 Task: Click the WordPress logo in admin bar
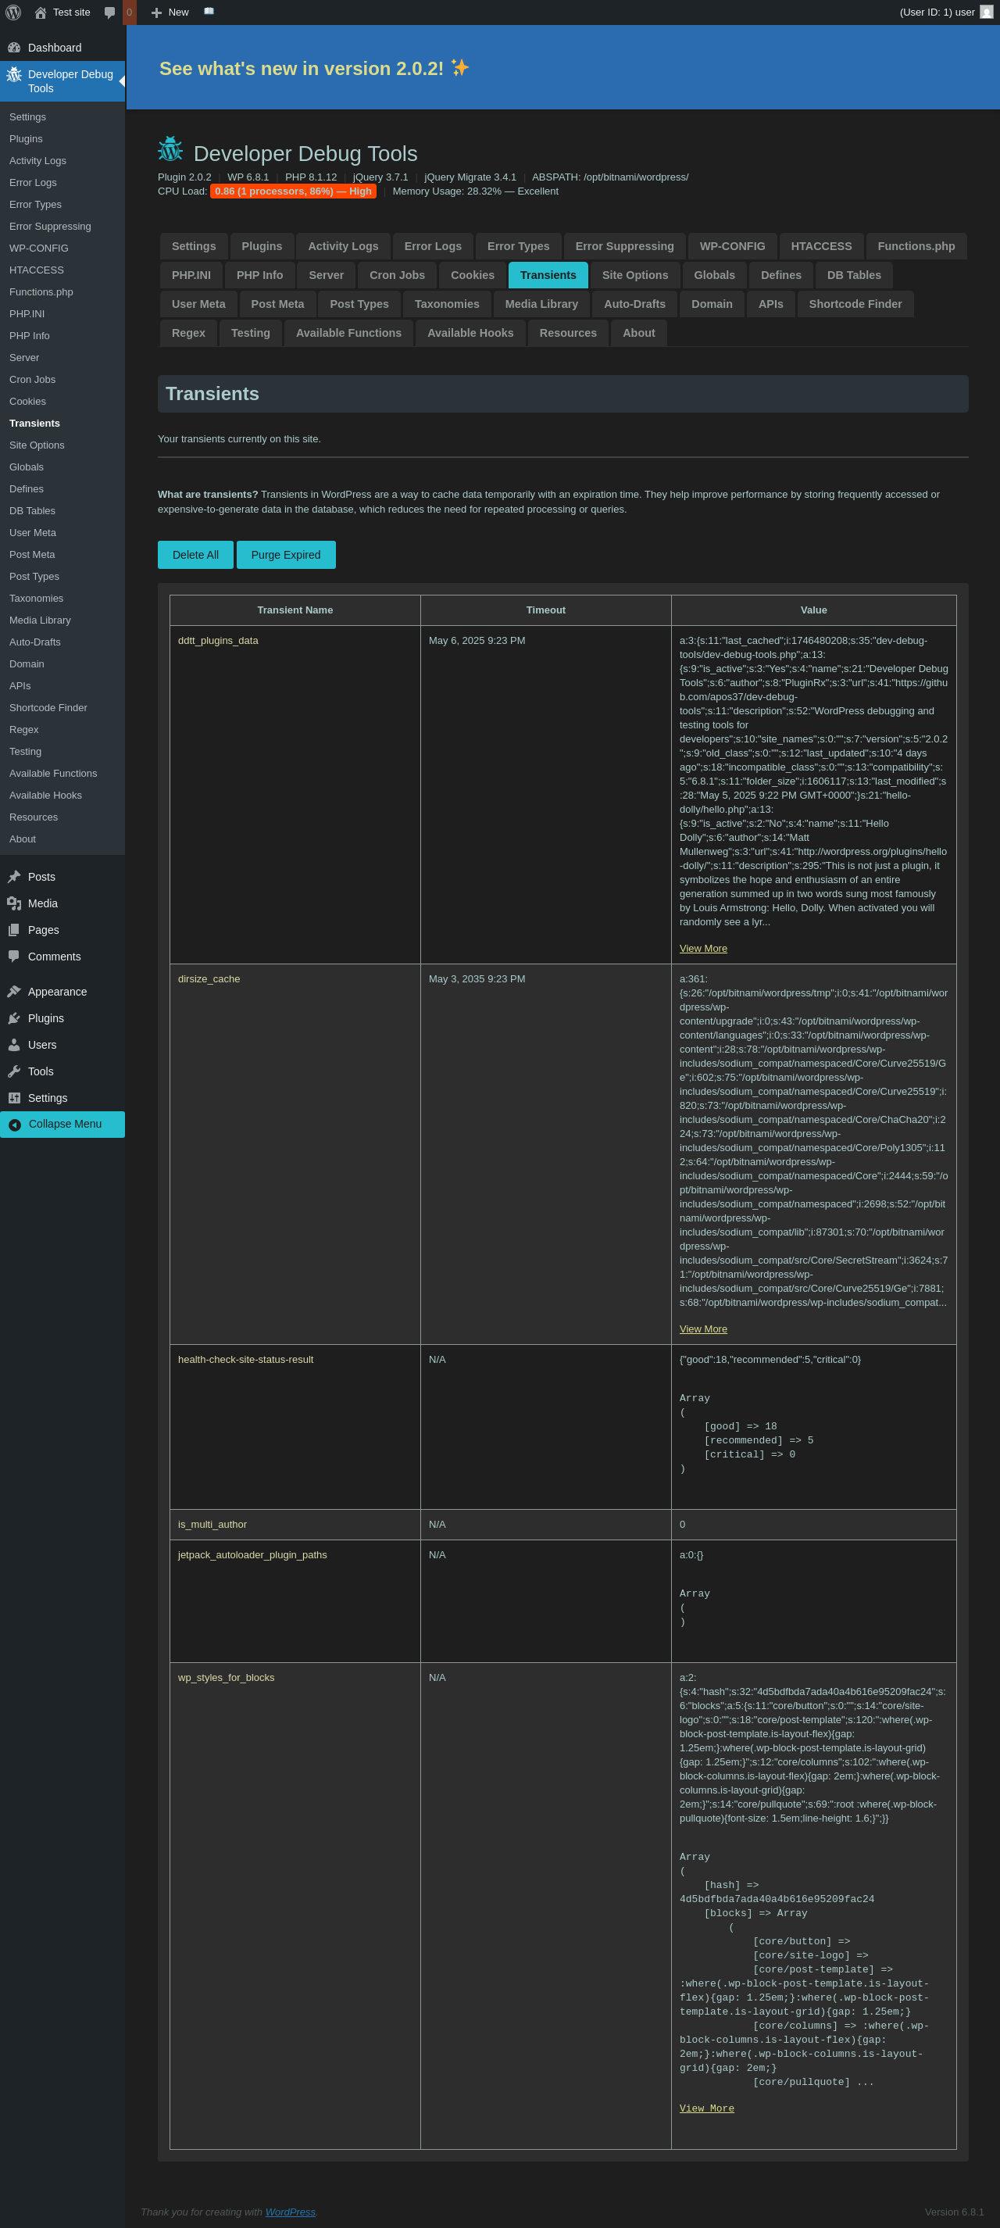13,12
